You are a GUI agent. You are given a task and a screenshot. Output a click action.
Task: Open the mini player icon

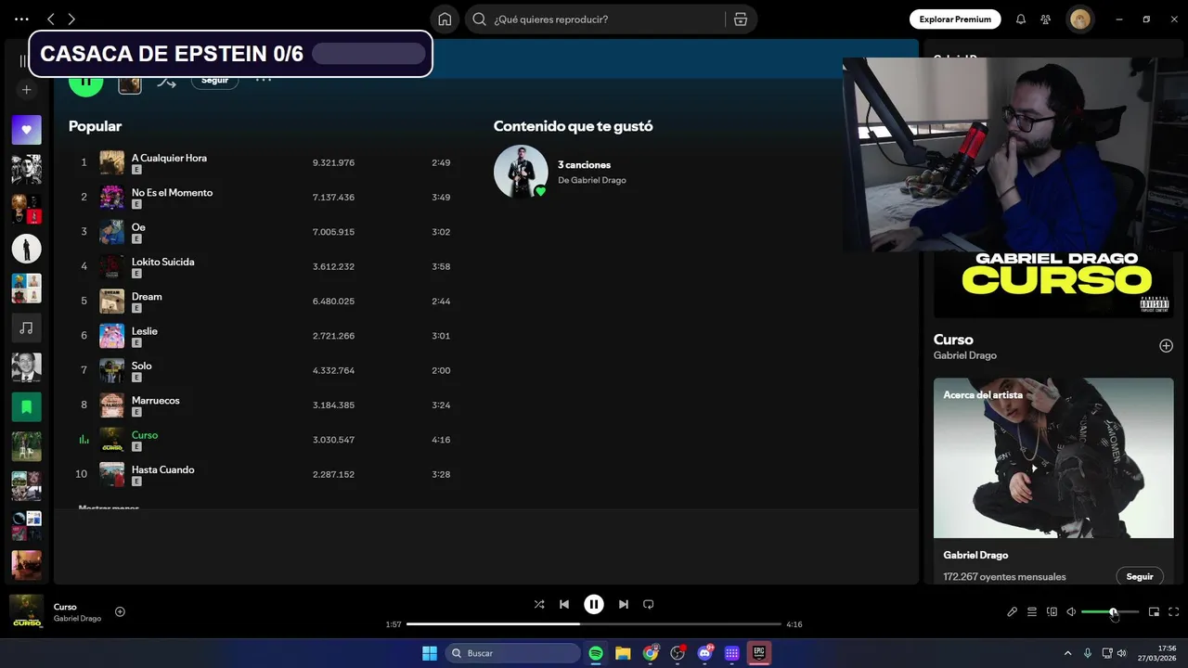click(x=1154, y=611)
